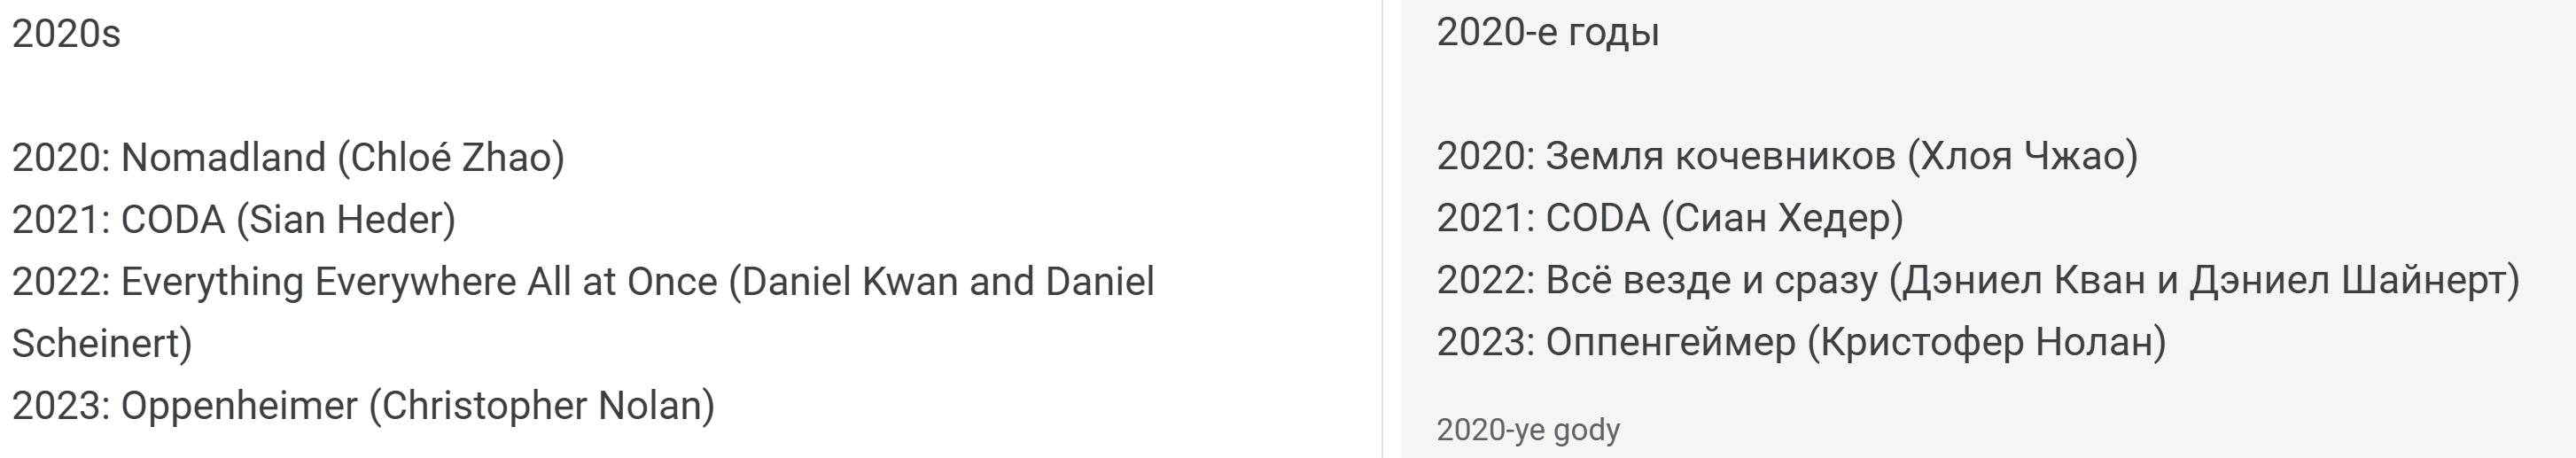Click translated title "Всё везде и сразу"
This screenshot has width=2576, height=458.
click(x=1711, y=281)
